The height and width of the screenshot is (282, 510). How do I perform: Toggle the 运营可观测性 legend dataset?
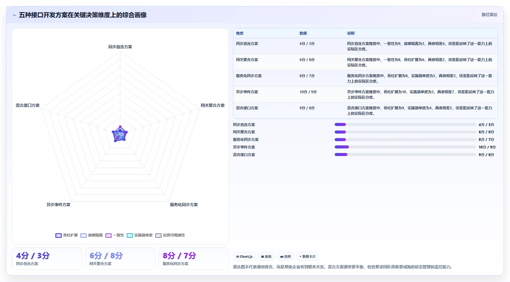coord(170,235)
